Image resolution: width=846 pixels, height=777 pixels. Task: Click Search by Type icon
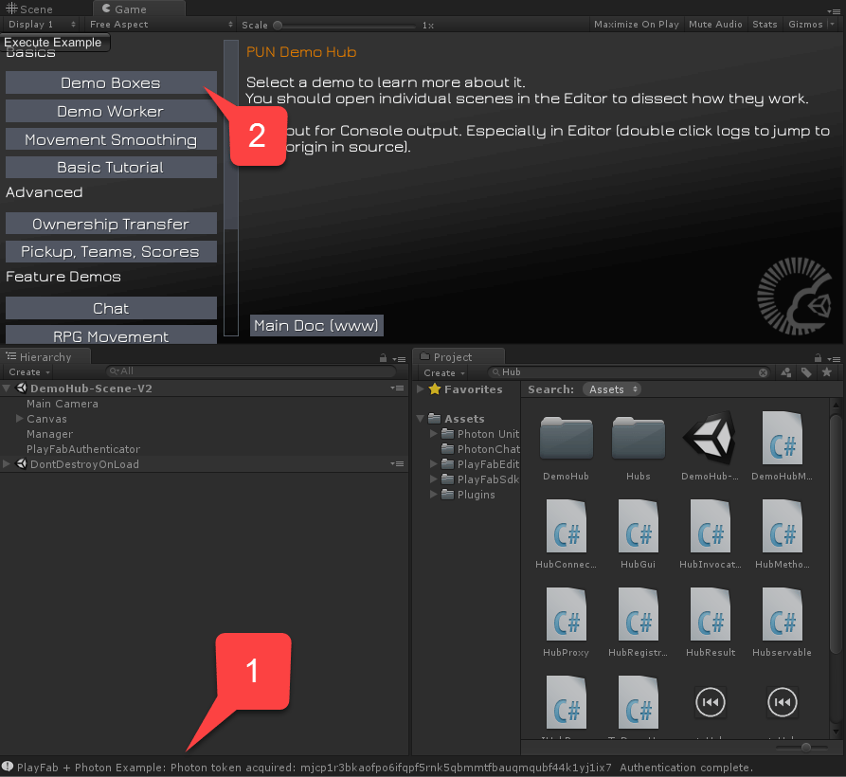click(x=786, y=372)
